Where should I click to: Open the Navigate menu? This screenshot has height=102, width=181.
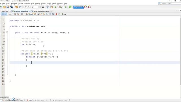(14, 4)
